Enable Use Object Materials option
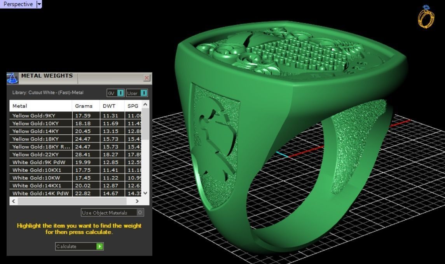This screenshot has height=264, width=445. [112, 213]
